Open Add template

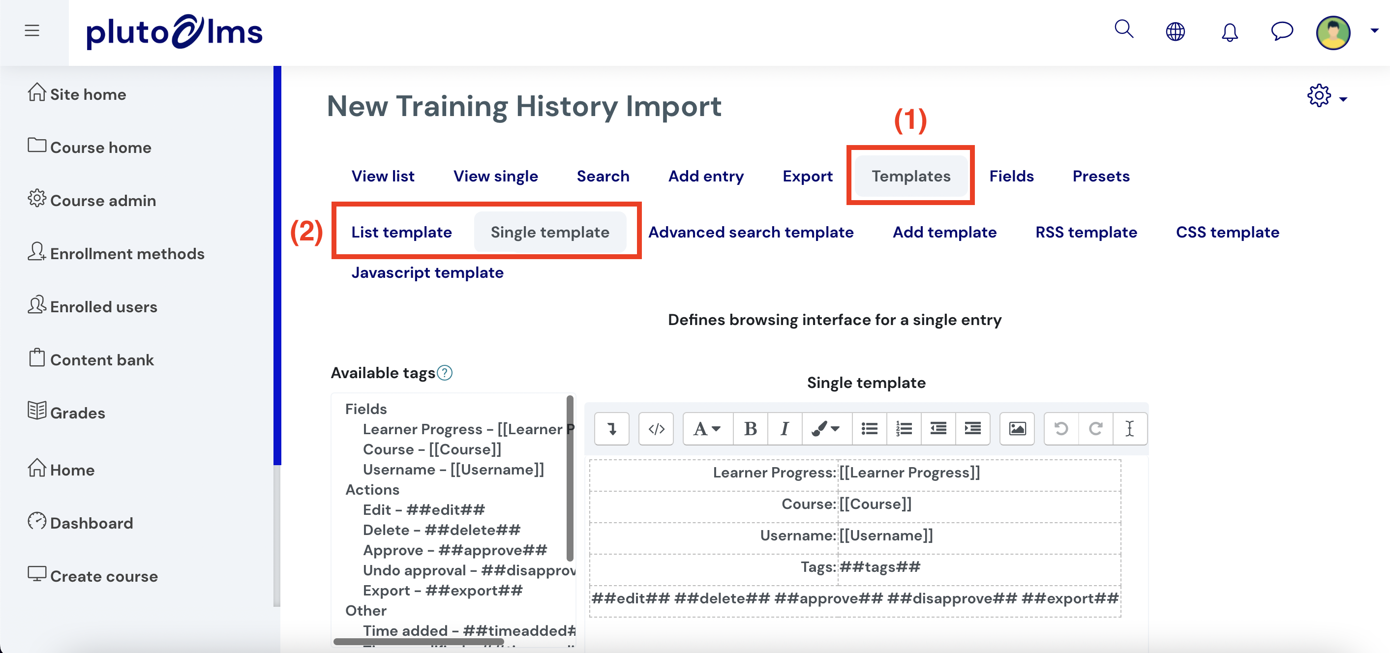click(x=944, y=233)
